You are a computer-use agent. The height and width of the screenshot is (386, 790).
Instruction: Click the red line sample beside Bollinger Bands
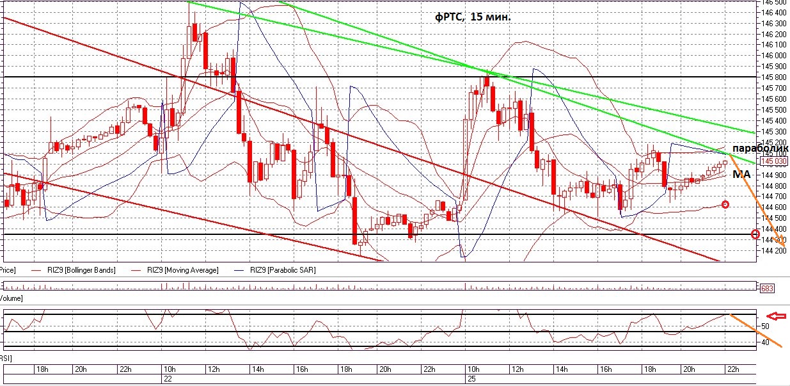[x=36, y=270]
